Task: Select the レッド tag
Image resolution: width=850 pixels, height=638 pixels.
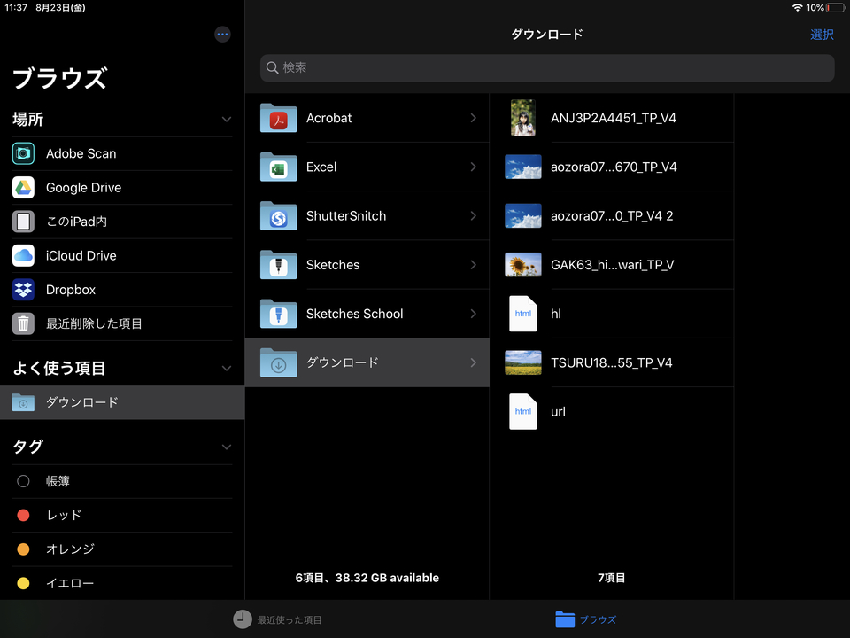Action: pos(122,515)
